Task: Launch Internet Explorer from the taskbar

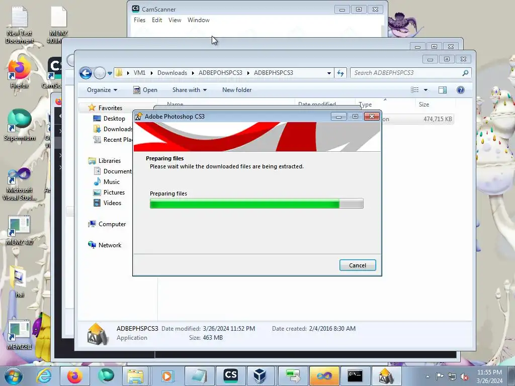Action: coord(44,376)
